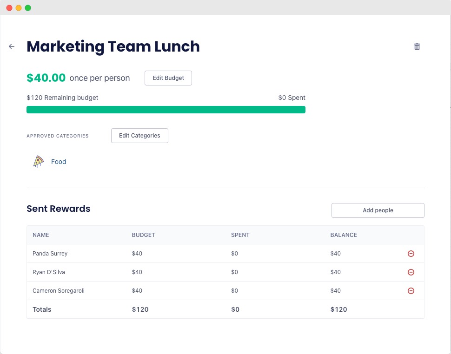This screenshot has width=451, height=354.
Task: Click the trash delete icon
Action: (417, 46)
